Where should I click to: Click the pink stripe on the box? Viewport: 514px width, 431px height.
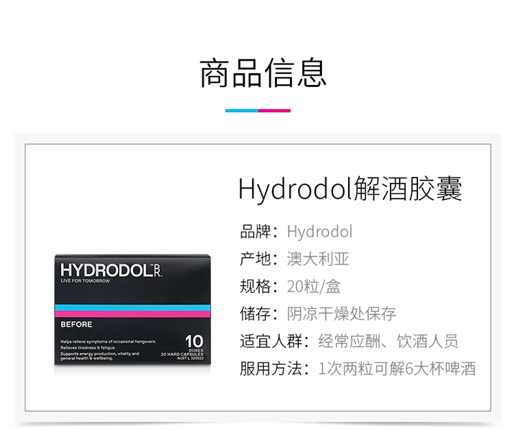(132, 314)
